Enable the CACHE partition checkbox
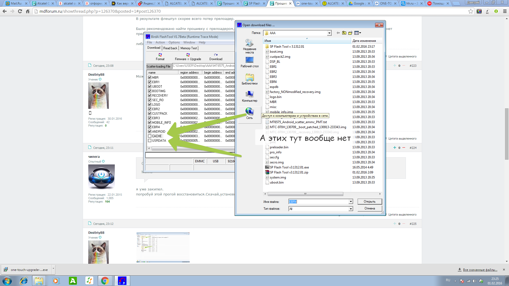The height and width of the screenshot is (286, 509). tap(150, 136)
